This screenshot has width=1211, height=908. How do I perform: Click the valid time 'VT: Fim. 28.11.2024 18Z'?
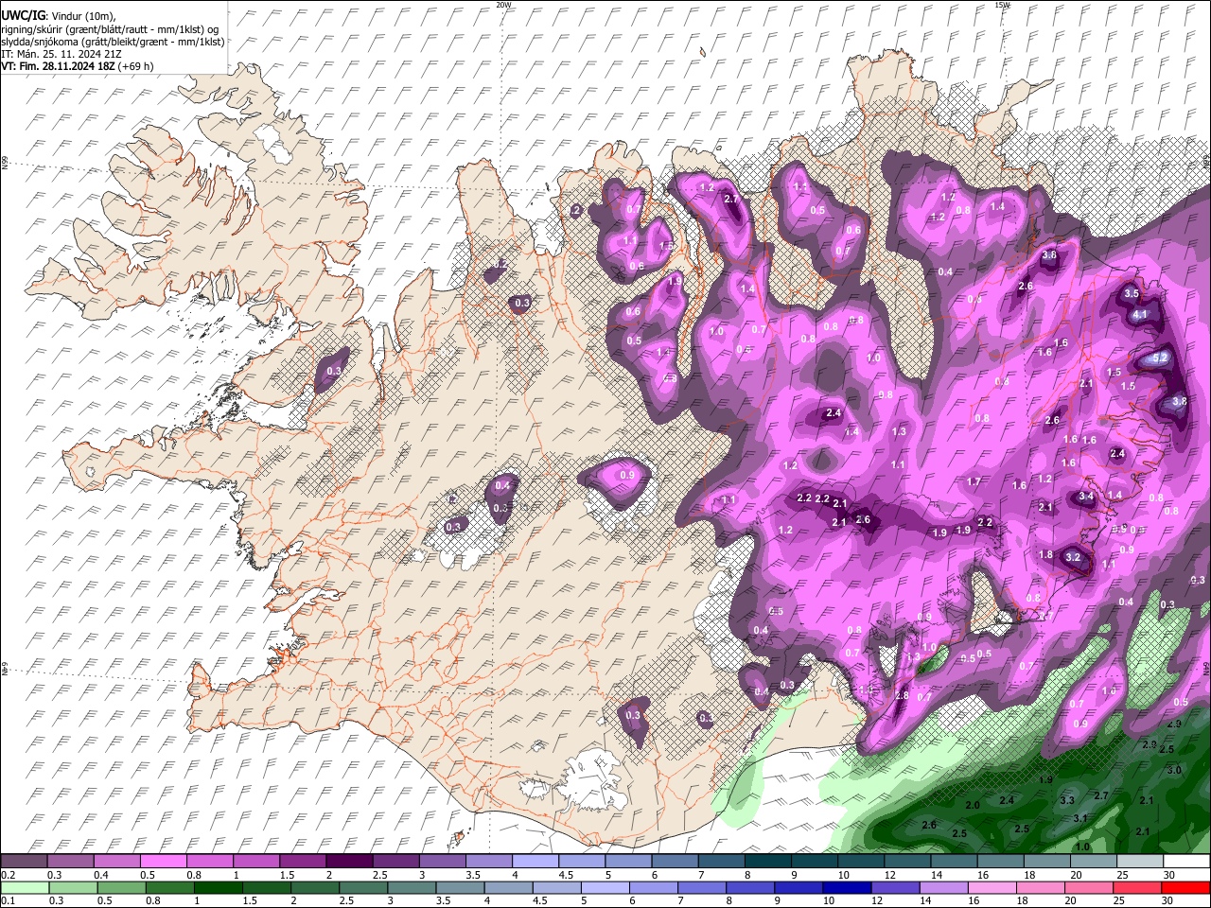pyautogui.click(x=58, y=66)
